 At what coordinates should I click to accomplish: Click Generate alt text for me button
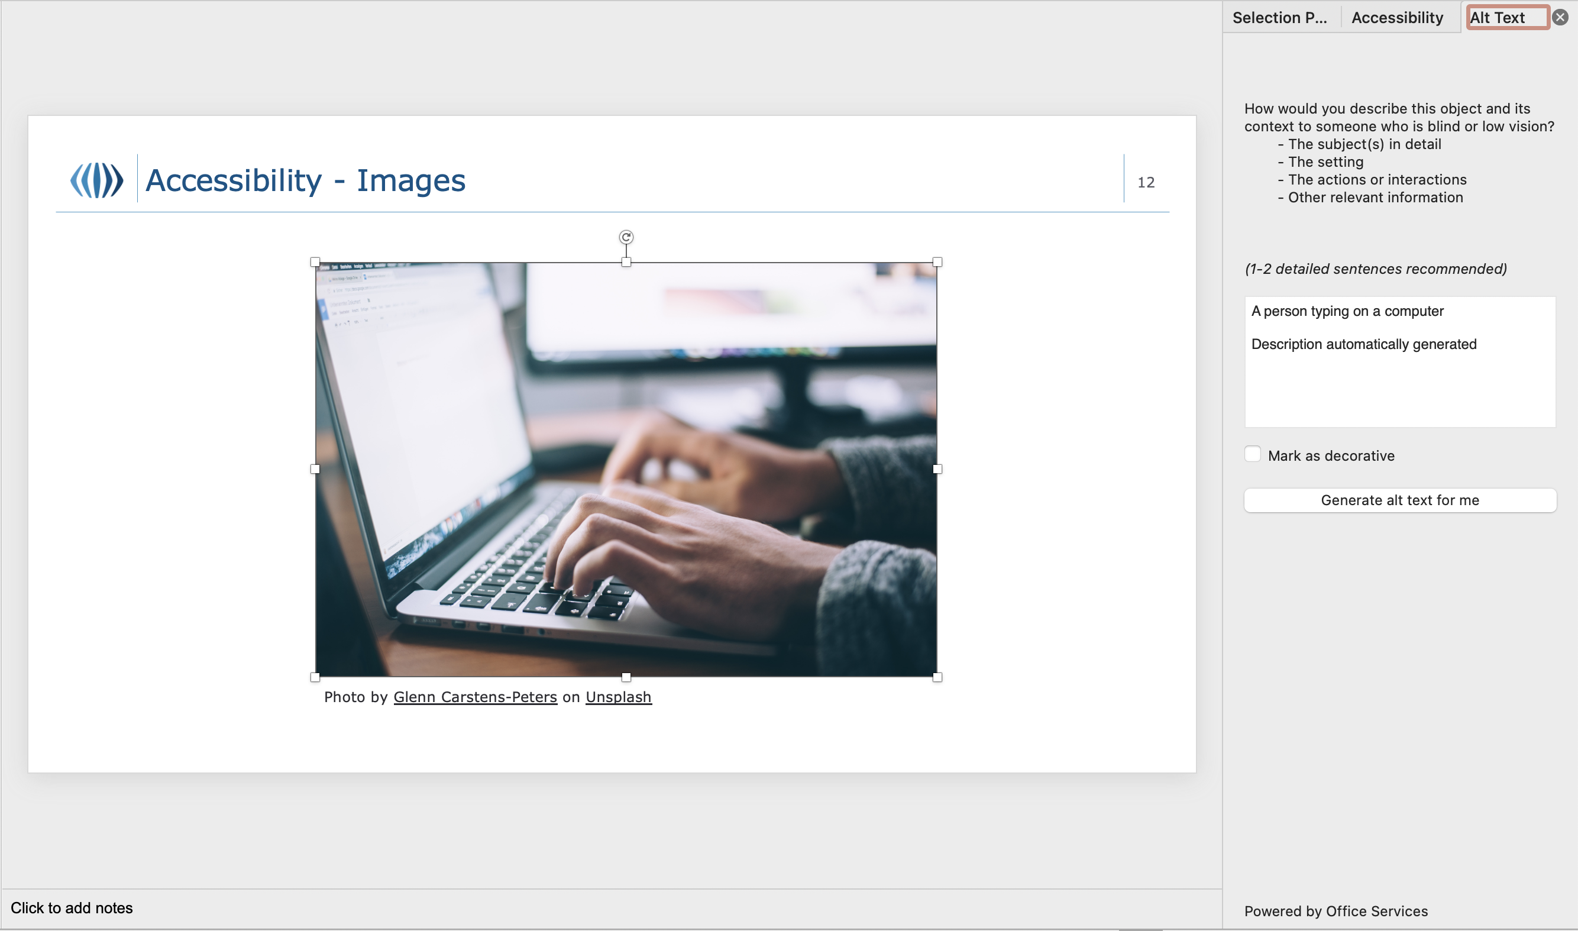click(1401, 499)
